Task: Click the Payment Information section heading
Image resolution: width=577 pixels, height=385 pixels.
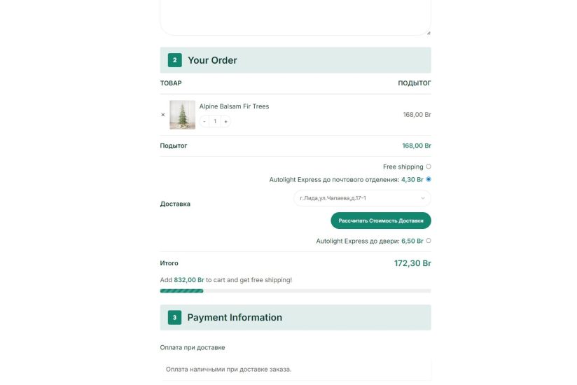Action: click(x=235, y=318)
